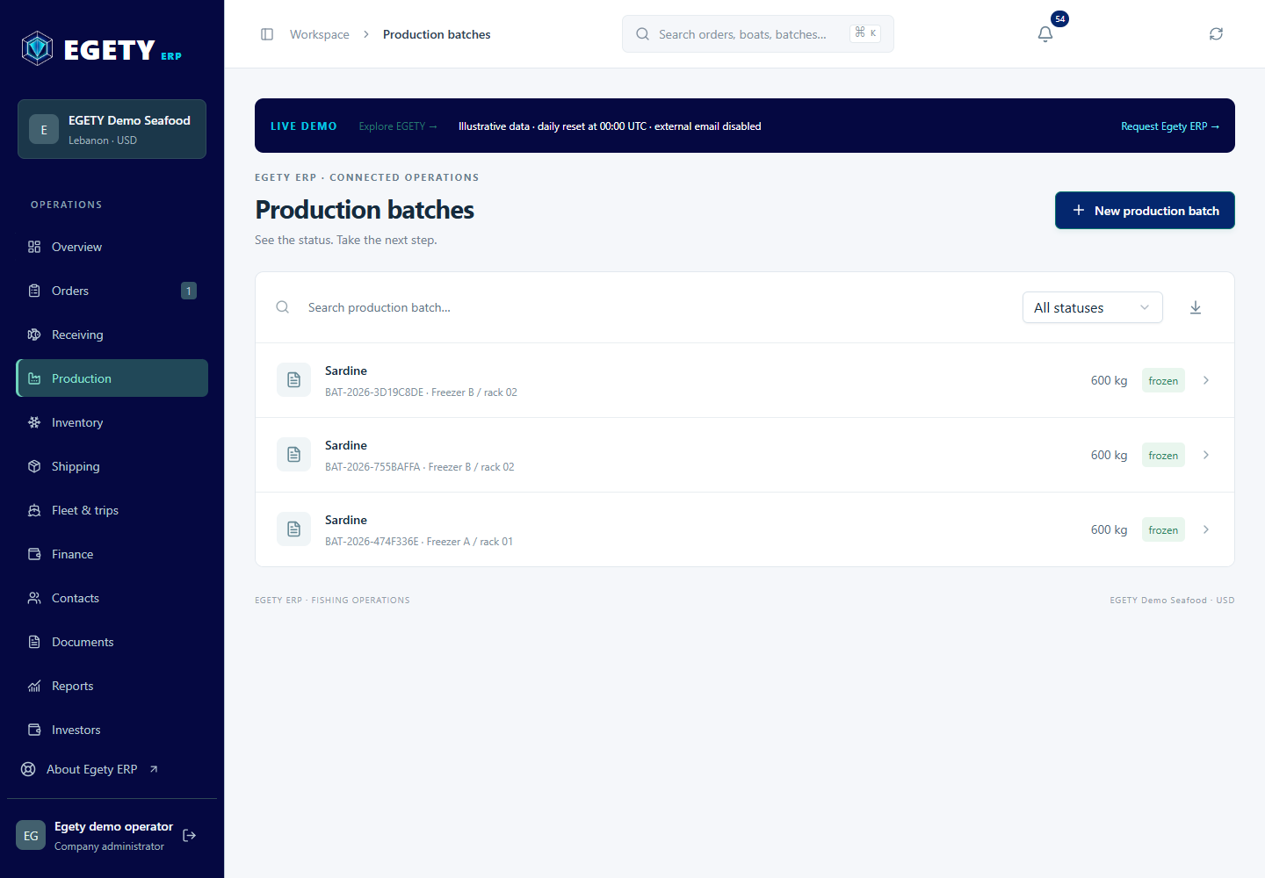Click the About Egety ERP lifebuoy icon
1265x878 pixels.
[x=28, y=769]
